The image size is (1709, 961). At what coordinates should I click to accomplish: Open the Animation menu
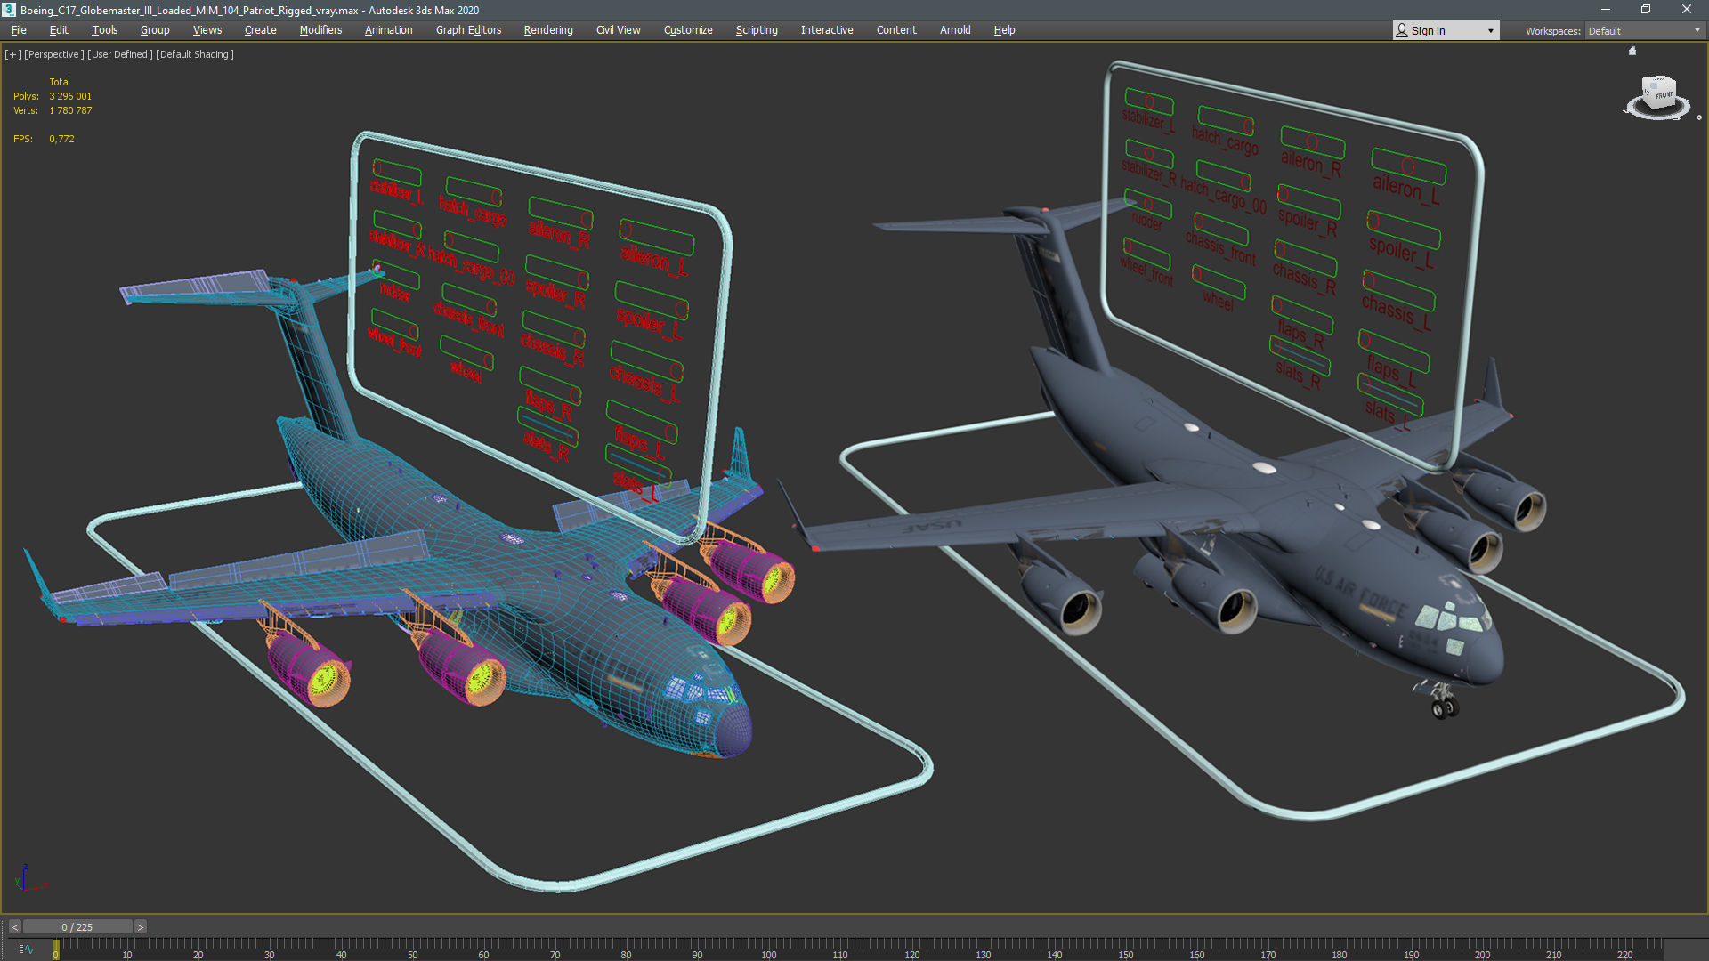point(389,30)
